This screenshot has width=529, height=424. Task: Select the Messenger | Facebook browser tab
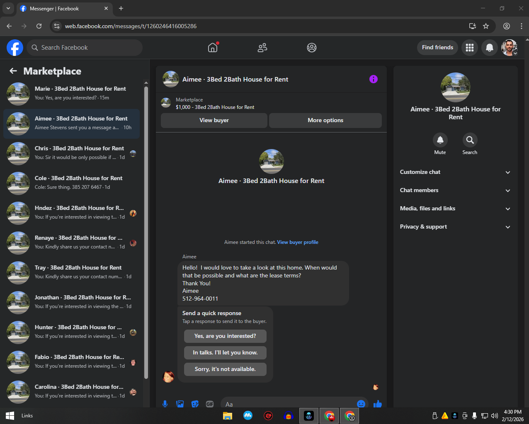tap(64, 9)
